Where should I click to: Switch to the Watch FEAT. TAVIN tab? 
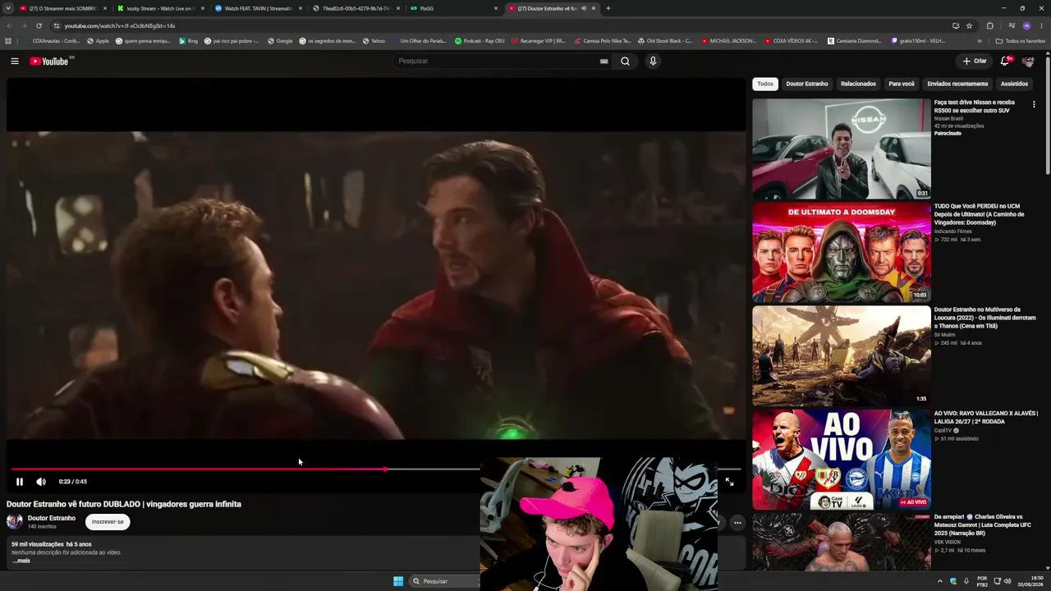click(x=257, y=8)
